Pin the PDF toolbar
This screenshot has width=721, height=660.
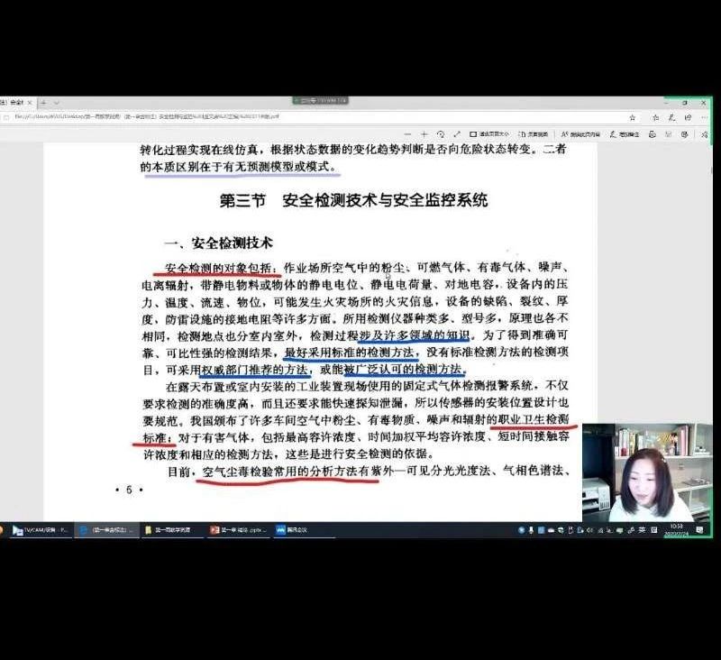[x=705, y=134]
